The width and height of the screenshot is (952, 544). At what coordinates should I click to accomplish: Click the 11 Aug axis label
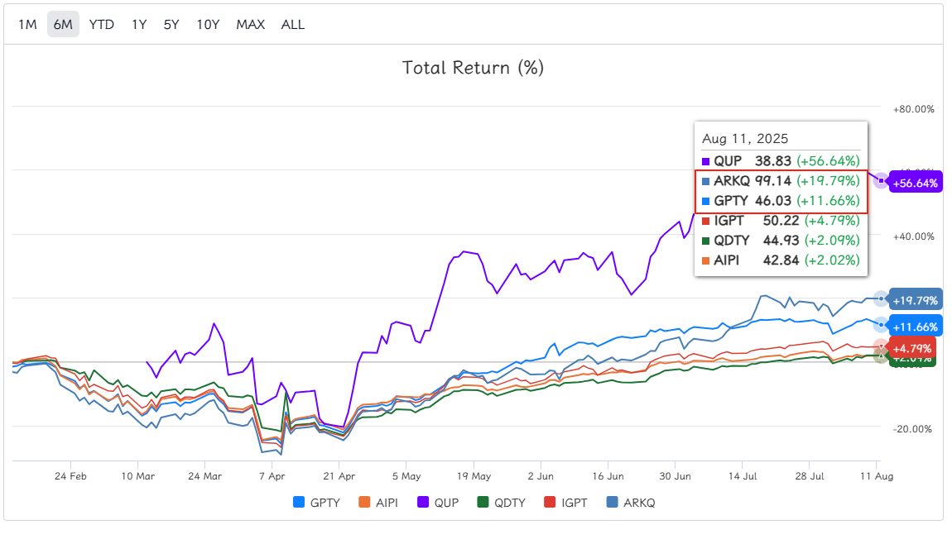[876, 476]
